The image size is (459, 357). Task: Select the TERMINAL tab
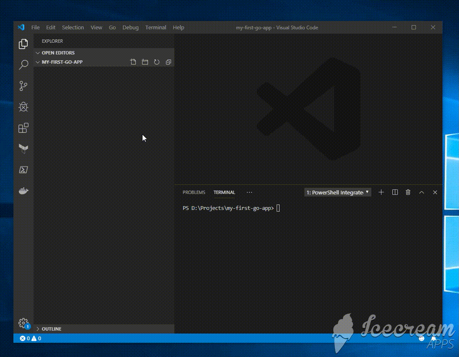(224, 192)
